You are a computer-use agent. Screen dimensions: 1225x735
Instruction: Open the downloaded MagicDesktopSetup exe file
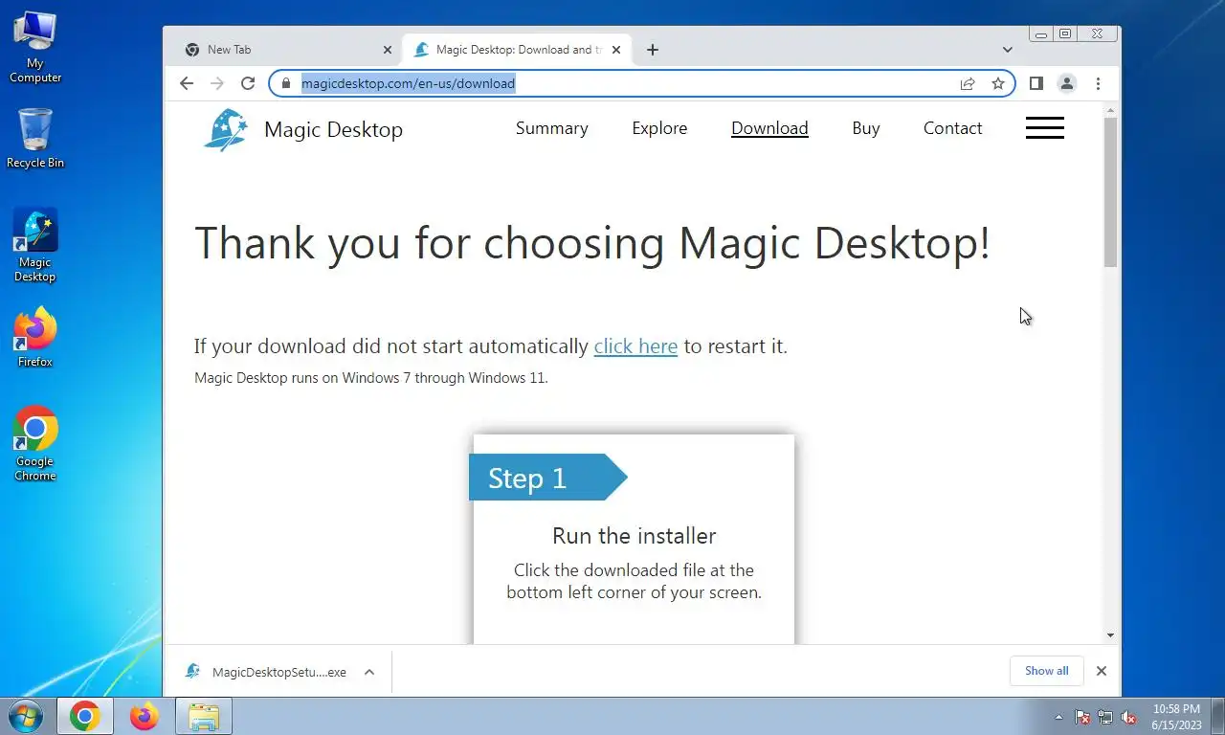coord(266,672)
